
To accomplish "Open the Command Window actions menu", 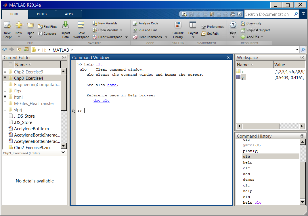I will 229,57.
